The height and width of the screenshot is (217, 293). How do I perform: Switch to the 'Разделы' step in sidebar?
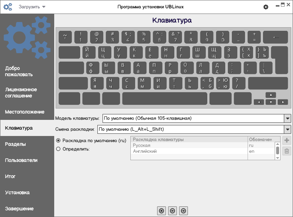point(15,144)
